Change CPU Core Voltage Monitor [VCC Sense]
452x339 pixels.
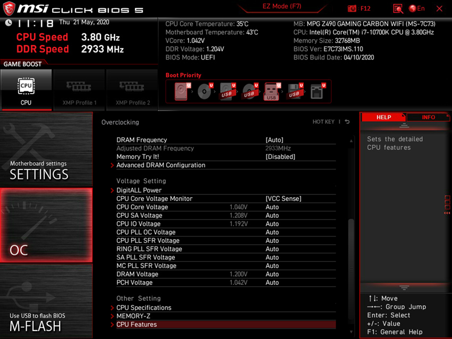(283, 199)
